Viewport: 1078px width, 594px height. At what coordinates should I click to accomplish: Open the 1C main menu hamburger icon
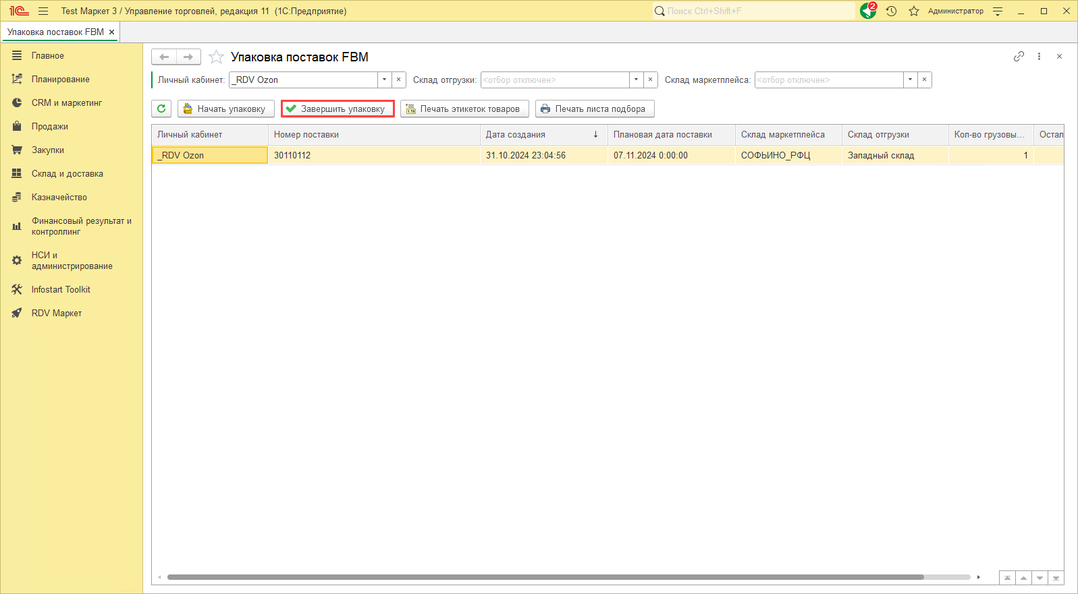point(43,11)
